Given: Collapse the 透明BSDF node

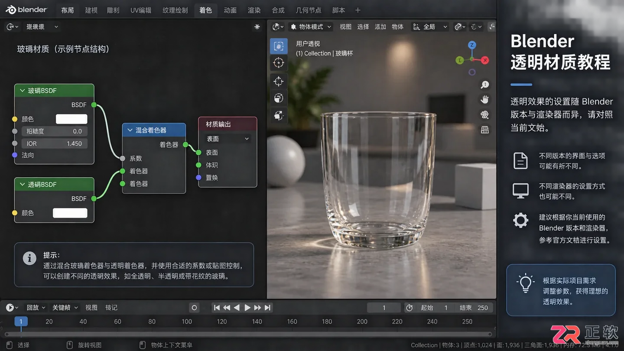Looking at the screenshot, I should pyautogui.click(x=22, y=185).
